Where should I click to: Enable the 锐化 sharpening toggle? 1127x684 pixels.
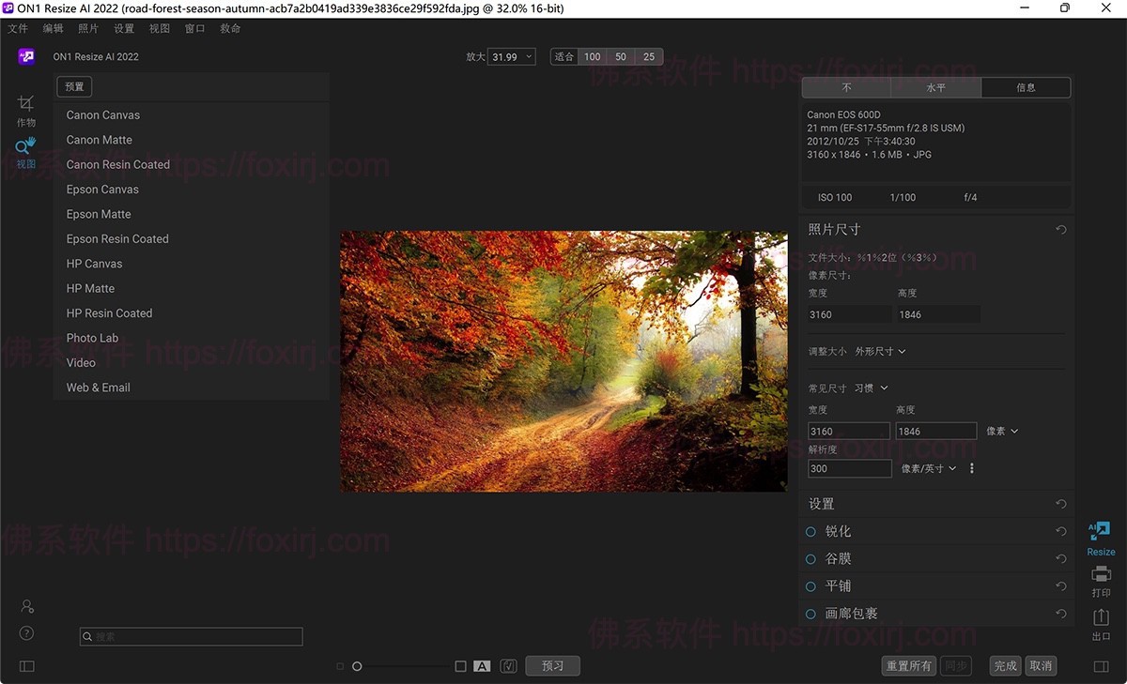click(810, 531)
